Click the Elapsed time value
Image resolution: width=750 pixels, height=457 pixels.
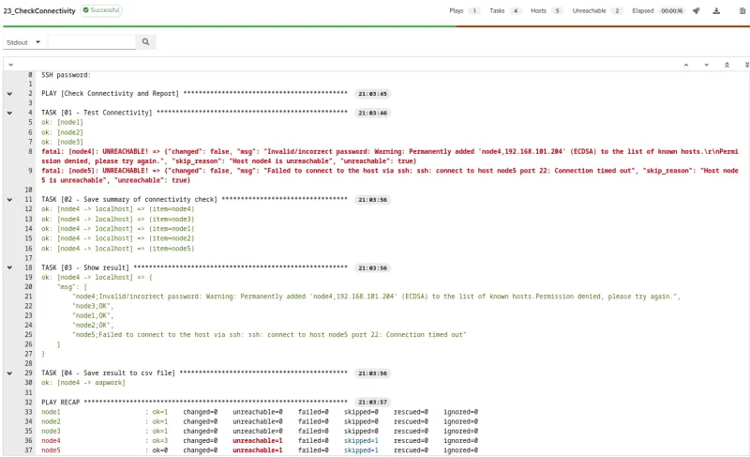click(671, 10)
